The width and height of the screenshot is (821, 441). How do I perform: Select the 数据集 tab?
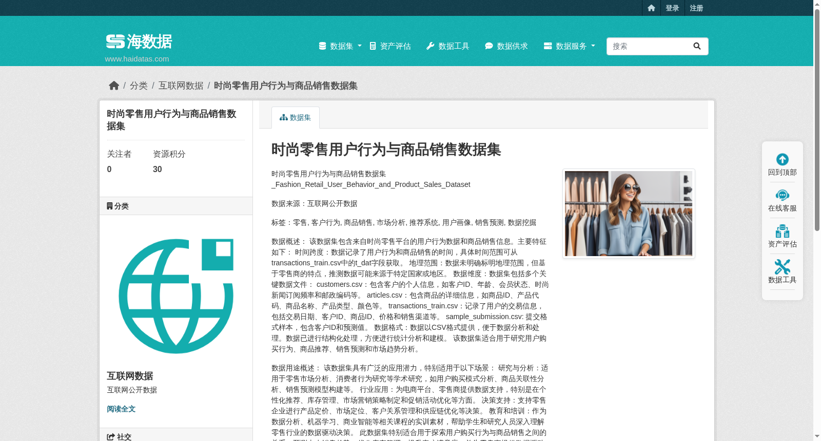pyautogui.click(x=296, y=117)
